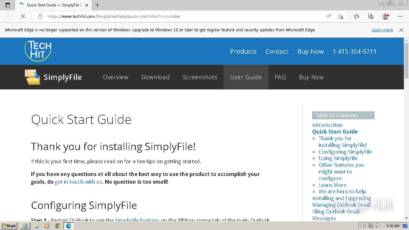Jump to Other features you might want
409x230 pixels.
[341, 172]
